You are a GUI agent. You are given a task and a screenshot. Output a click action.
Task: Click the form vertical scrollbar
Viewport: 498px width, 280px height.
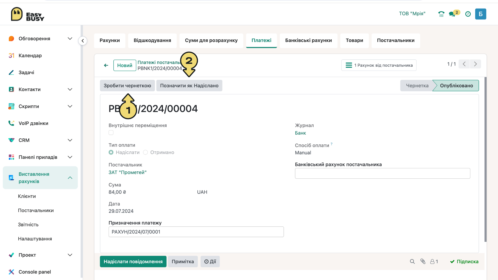pyautogui.click(x=486, y=159)
